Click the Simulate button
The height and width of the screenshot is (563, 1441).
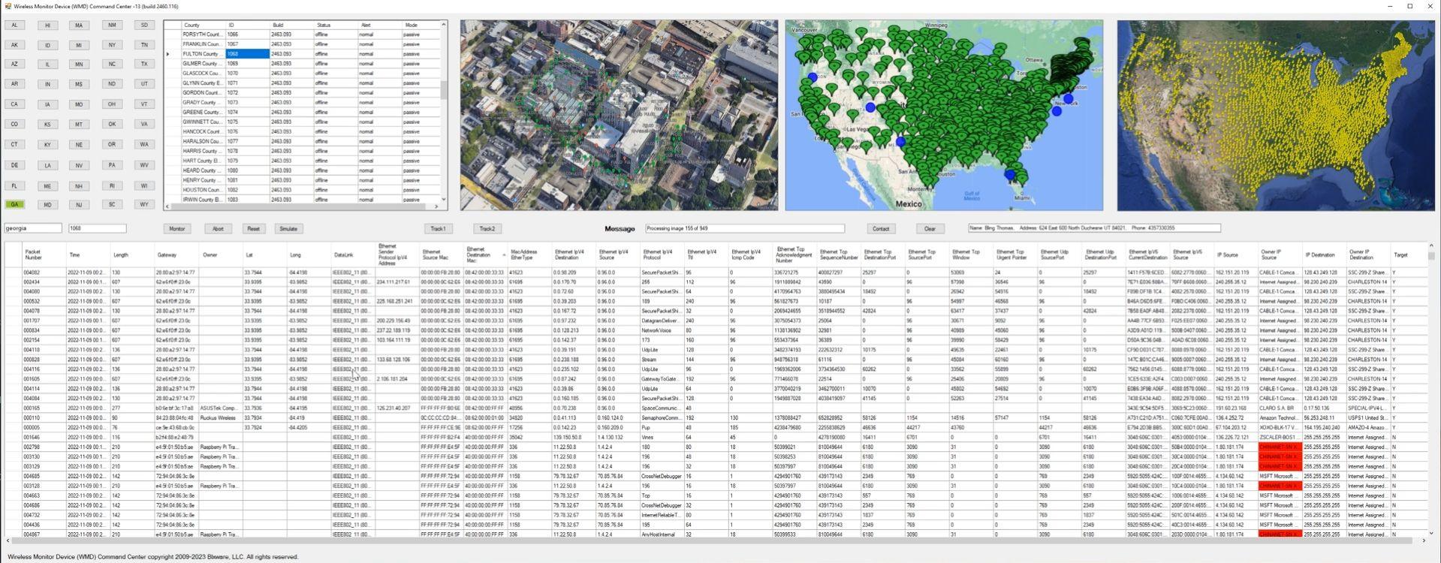[x=288, y=229]
